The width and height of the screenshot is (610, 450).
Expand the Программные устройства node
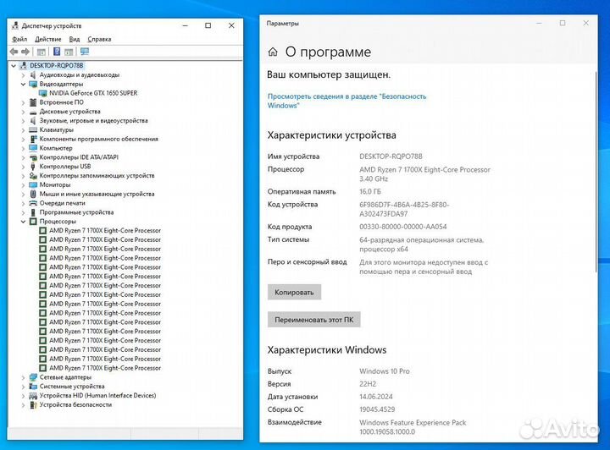[24, 212]
